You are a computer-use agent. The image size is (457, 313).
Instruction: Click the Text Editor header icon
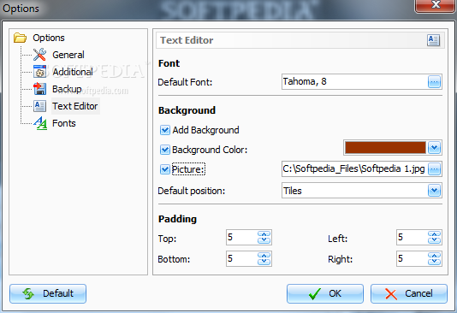[x=433, y=40]
